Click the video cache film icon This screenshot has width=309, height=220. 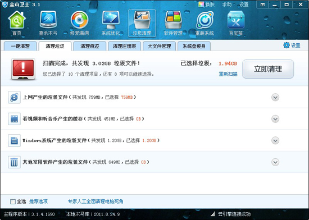[14, 119]
